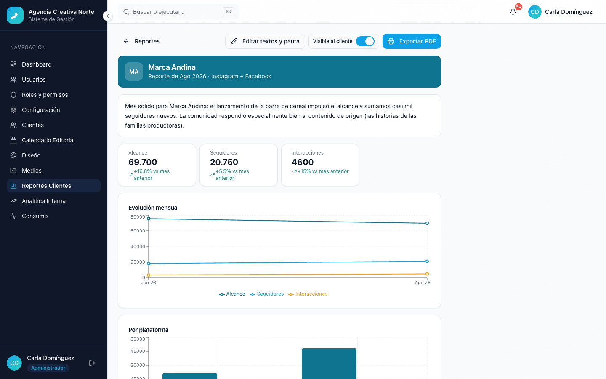Click the Administrador role badge
The height and width of the screenshot is (379, 606).
48,368
